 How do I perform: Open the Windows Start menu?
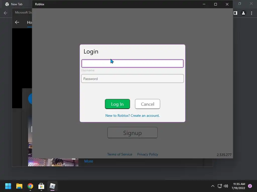coord(8,186)
